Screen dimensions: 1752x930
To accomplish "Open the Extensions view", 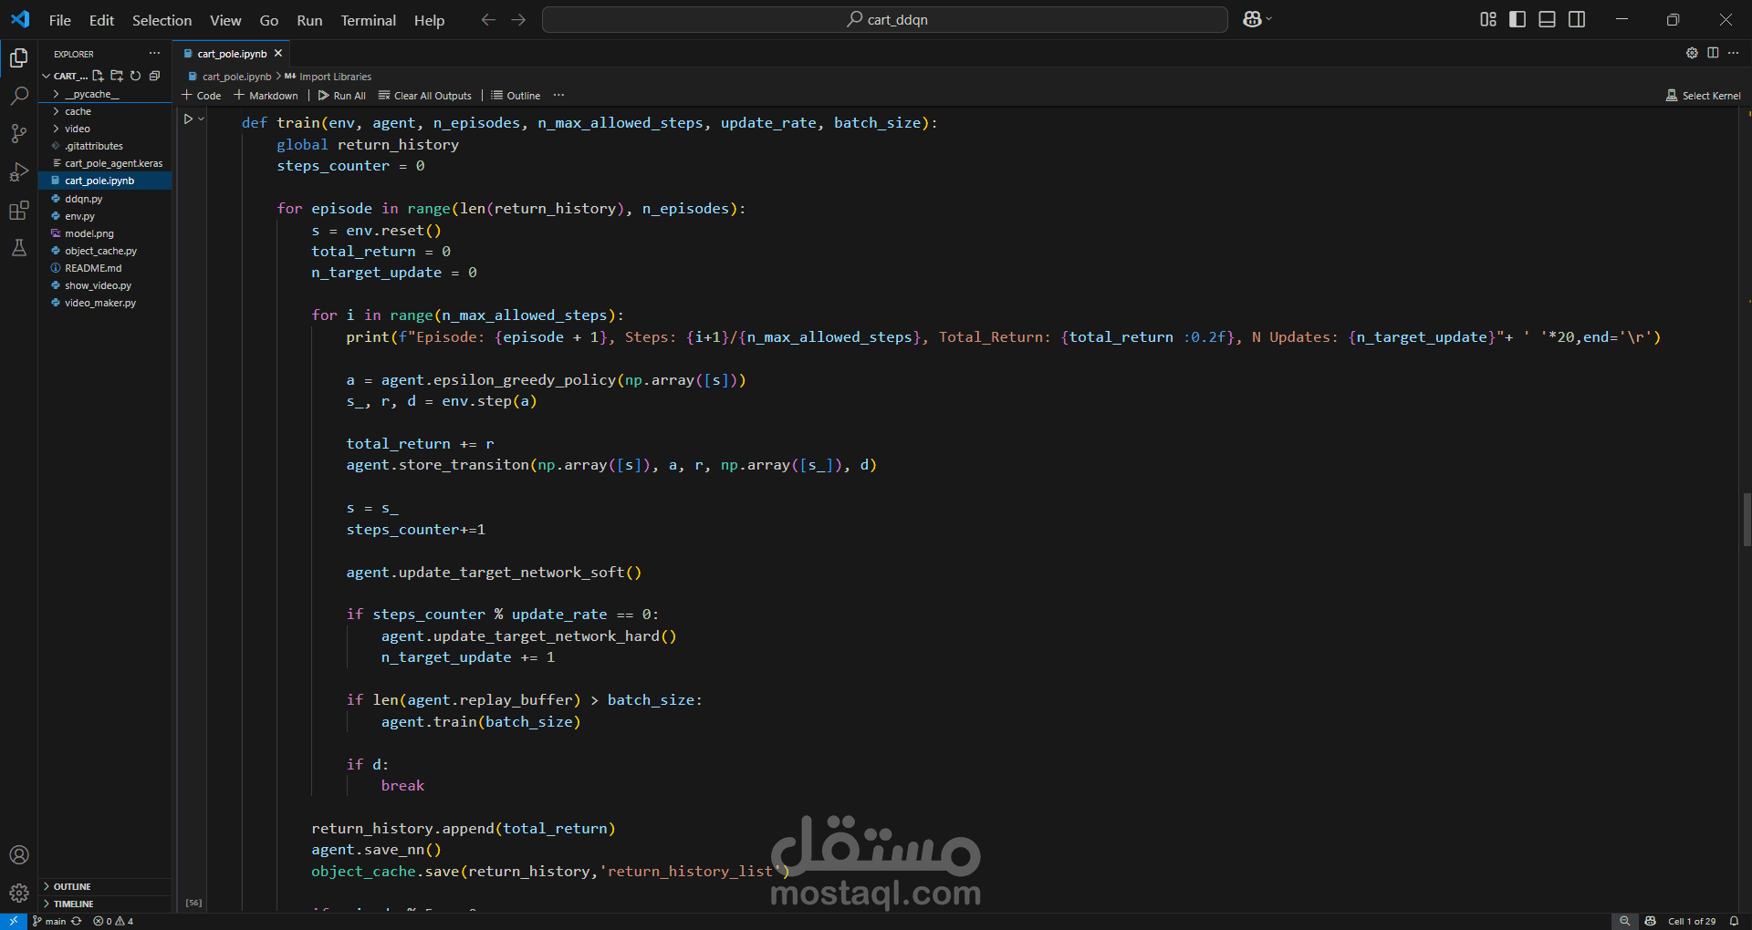I will tap(18, 211).
